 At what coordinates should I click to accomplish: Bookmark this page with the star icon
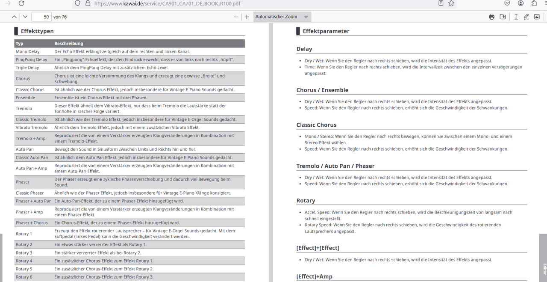click(451, 3)
